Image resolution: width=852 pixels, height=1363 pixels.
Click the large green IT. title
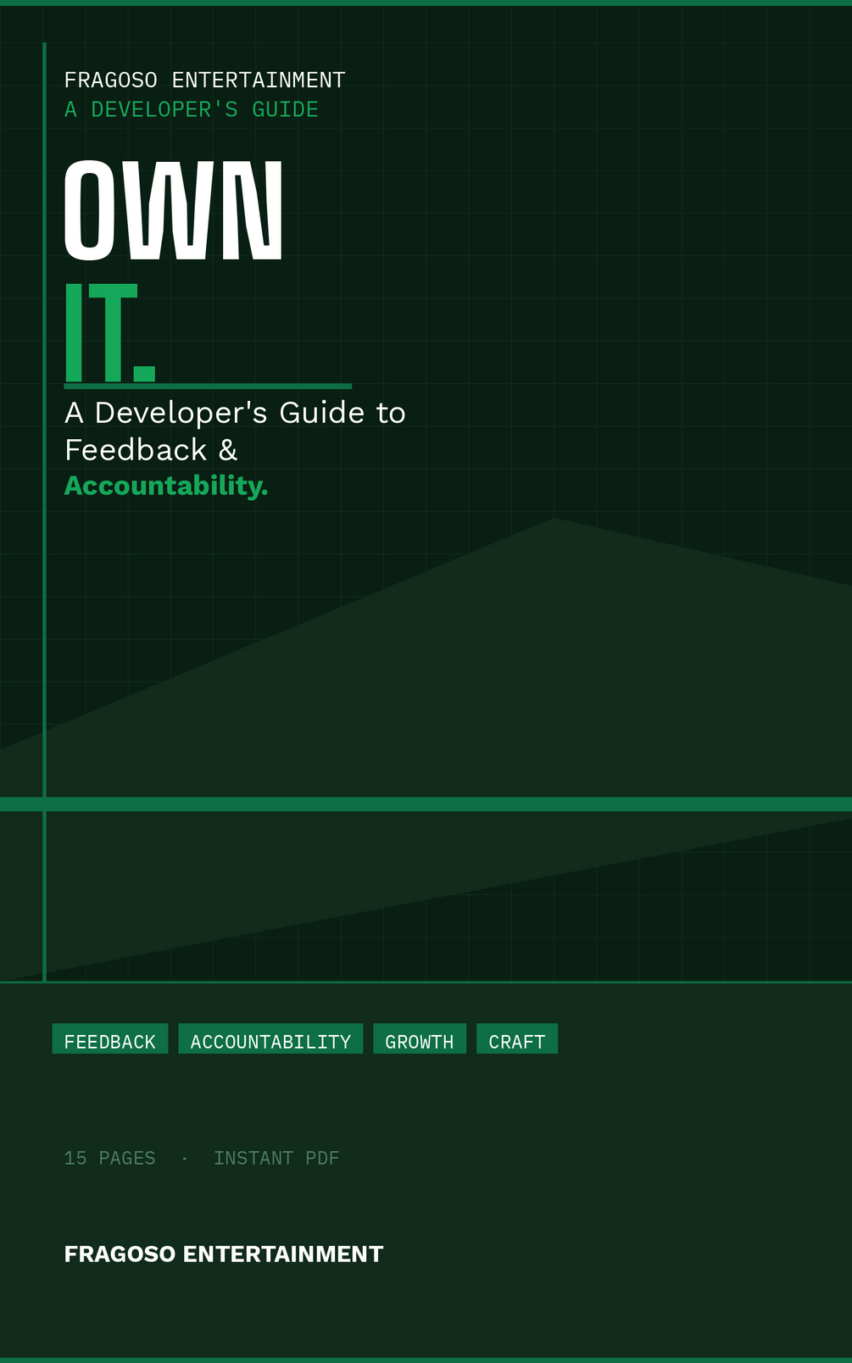[110, 333]
